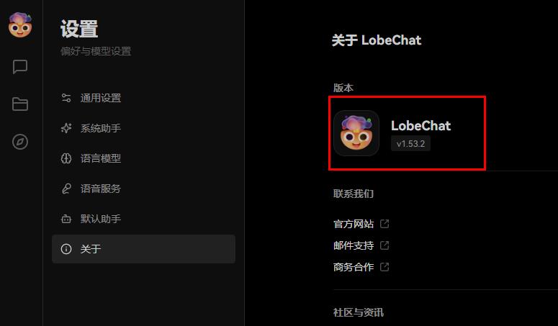The image size is (558, 326).
Task: Select the 关于 menu item
Action: [x=143, y=249]
